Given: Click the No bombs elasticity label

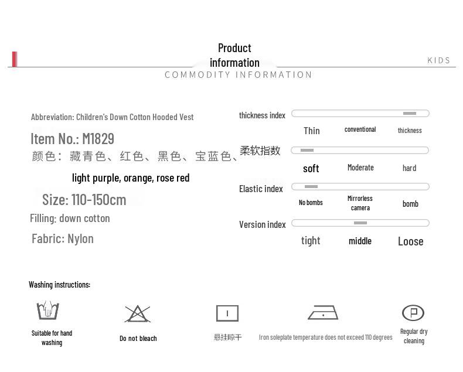Looking at the screenshot, I should pyautogui.click(x=311, y=203).
